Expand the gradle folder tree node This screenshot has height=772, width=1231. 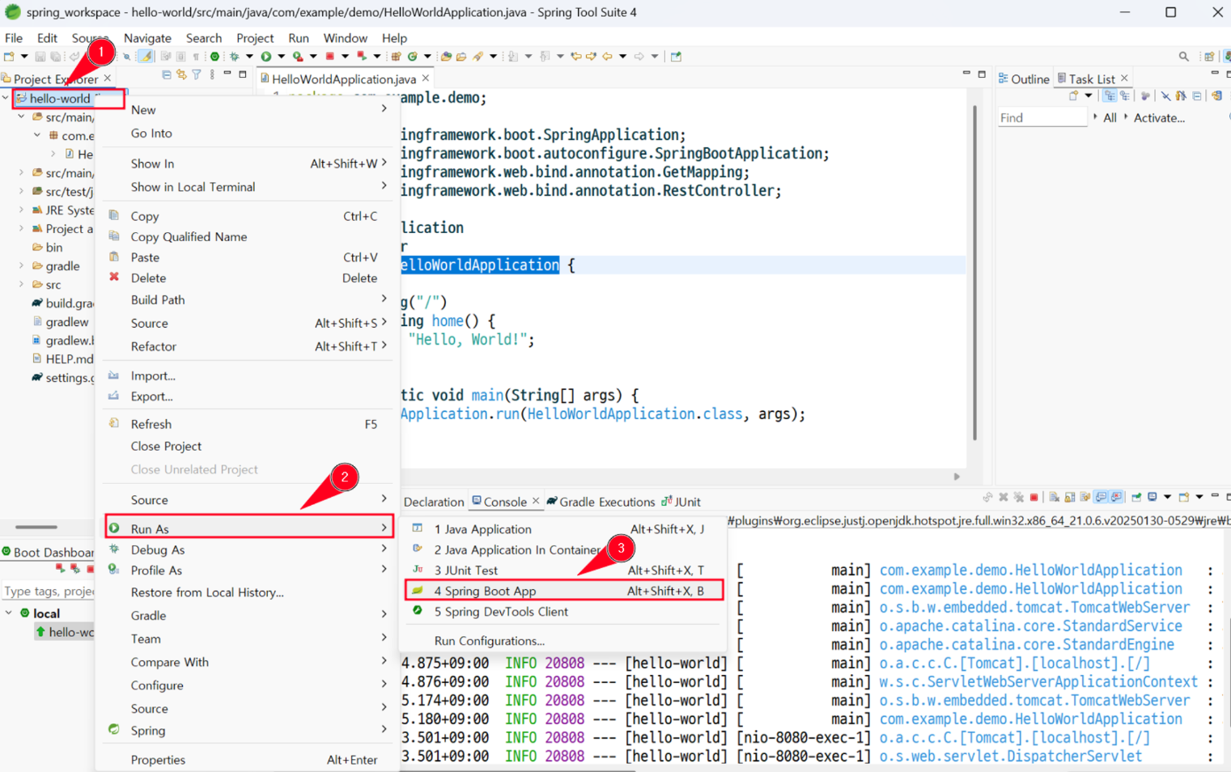pyautogui.click(x=21, y=265)
